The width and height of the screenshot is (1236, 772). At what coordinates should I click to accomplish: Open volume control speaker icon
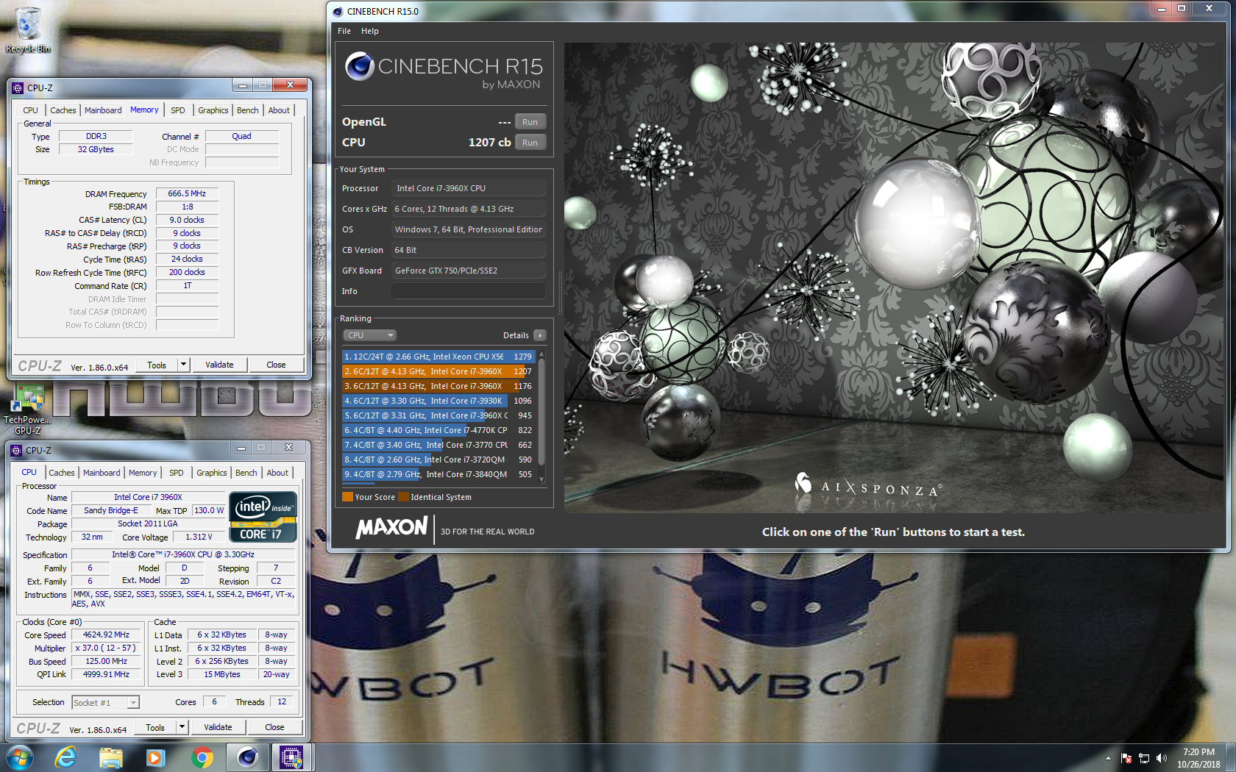pos(1162,758)
